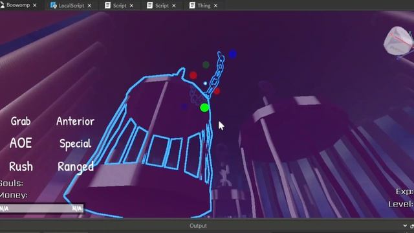414x233 pixels.
Task: Open the second Script tab
Action: (x=162, y=6)
